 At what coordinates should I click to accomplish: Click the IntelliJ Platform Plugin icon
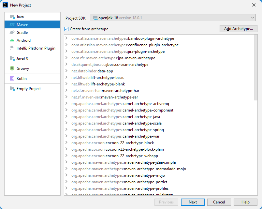[12, 48]
